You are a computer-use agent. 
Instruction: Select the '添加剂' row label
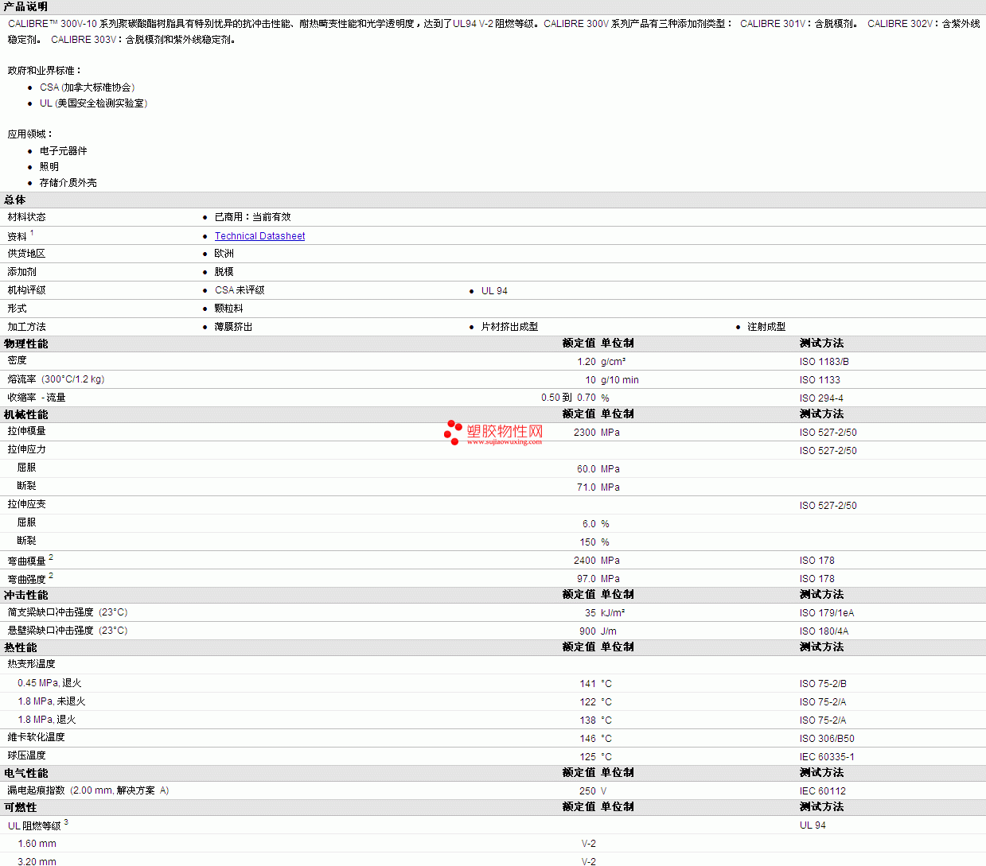click(22, 272)
